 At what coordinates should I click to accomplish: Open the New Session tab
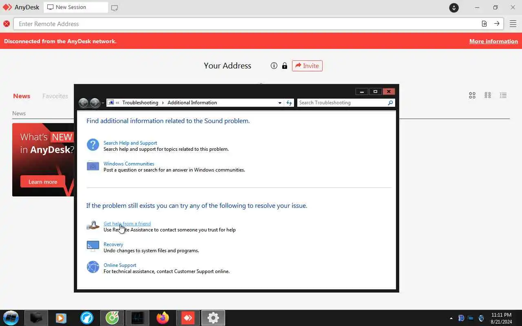coord(76,7)
